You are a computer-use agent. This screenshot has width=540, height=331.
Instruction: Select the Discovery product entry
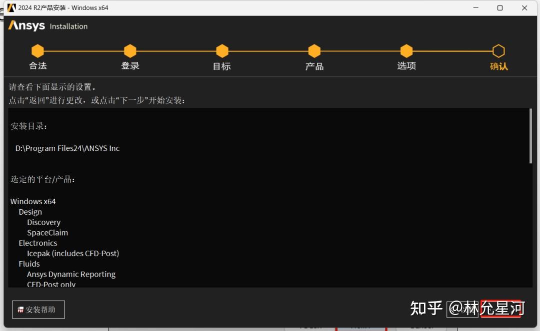point(43,222)
